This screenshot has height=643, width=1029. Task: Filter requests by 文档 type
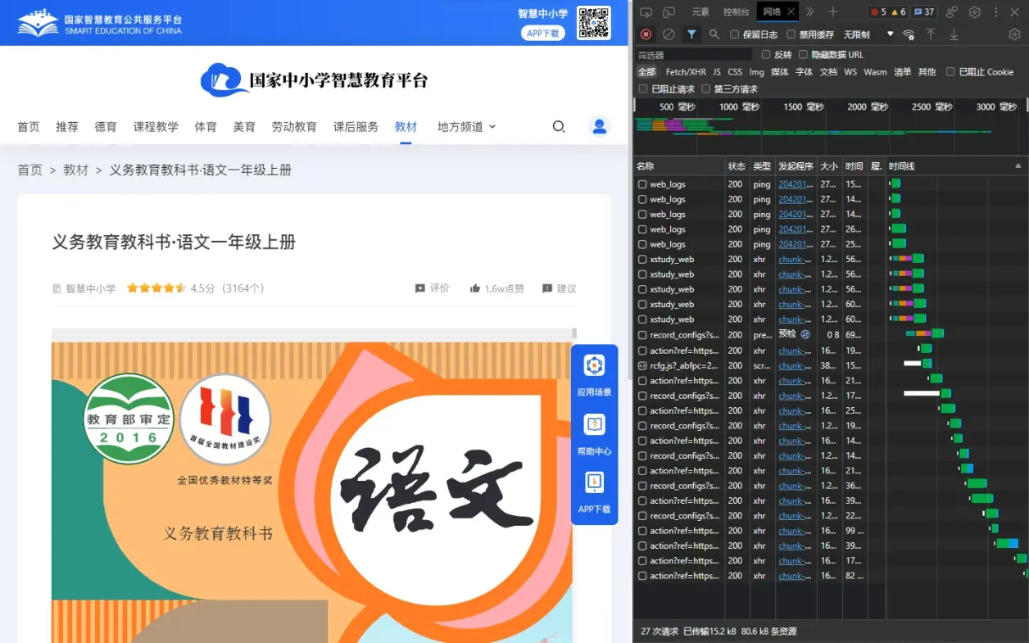click(829, 72)
